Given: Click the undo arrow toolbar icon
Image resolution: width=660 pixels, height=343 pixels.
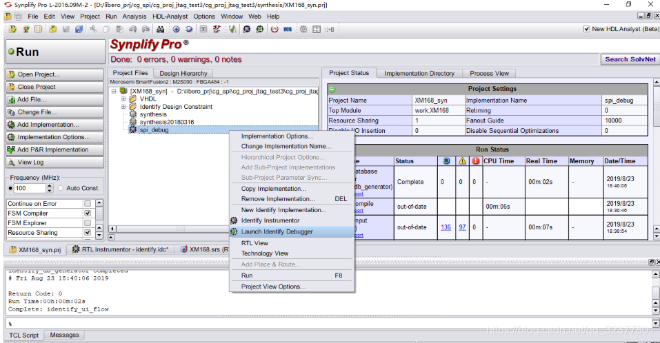Looking at the screenshot, I should click(132, 29).
